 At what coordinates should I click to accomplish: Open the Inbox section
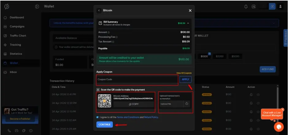pyautogui.click(x=13, y=72)
